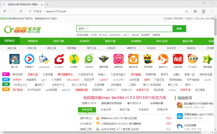Click the 西西软件园 site logo

pos(22,30)
